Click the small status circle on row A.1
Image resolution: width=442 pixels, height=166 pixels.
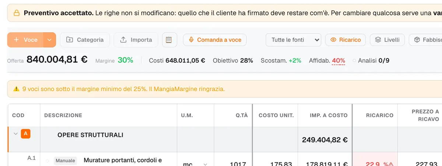pos(47,160)
